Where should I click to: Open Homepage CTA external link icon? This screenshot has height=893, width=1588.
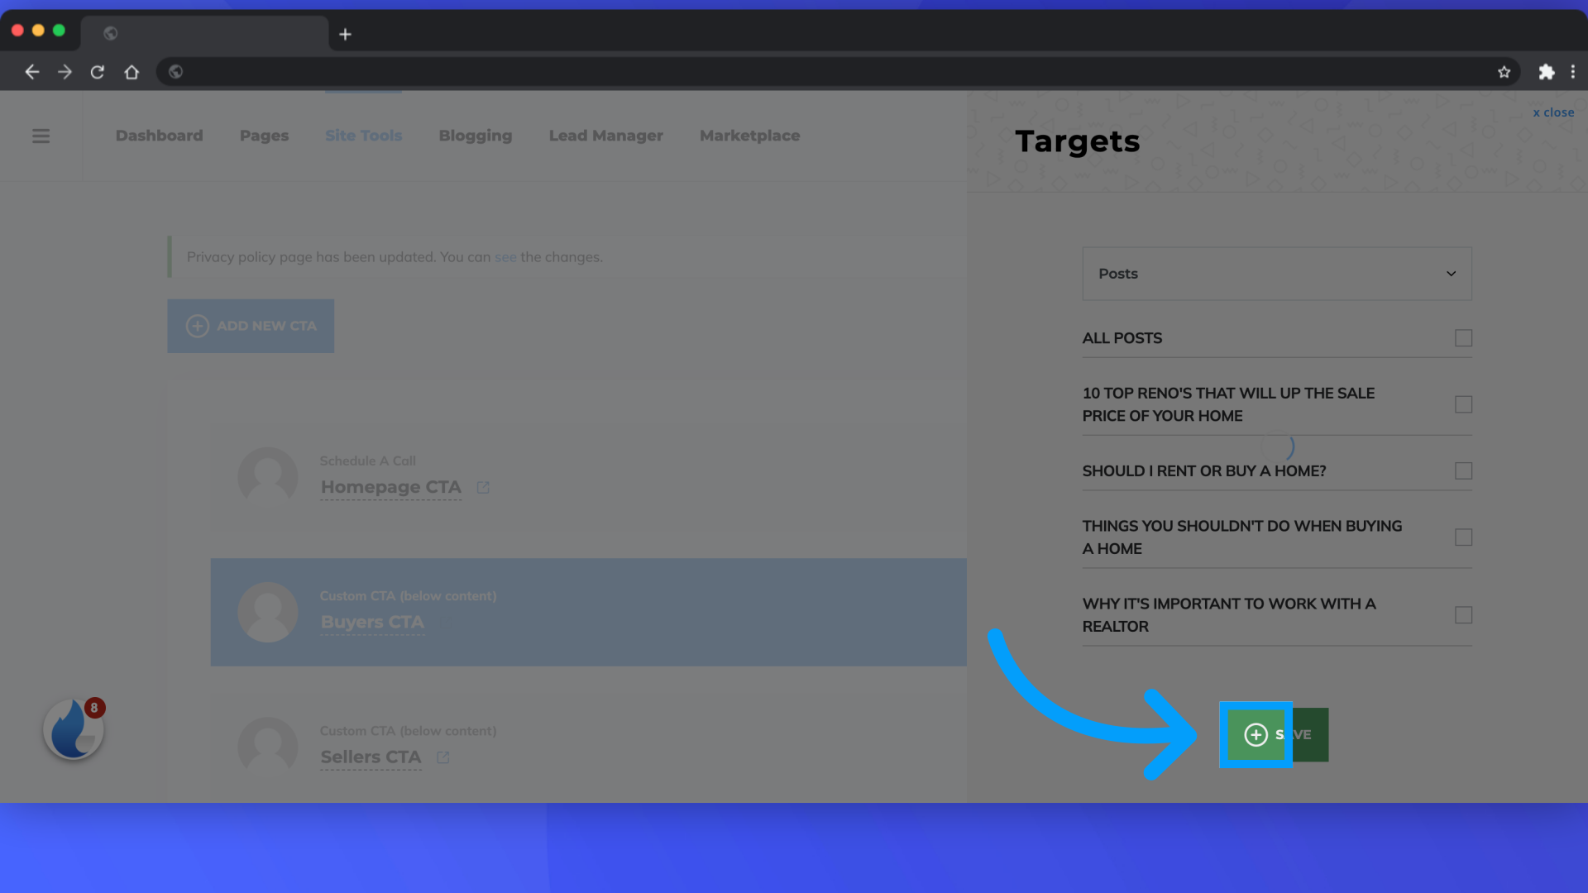tap(483, 488)
